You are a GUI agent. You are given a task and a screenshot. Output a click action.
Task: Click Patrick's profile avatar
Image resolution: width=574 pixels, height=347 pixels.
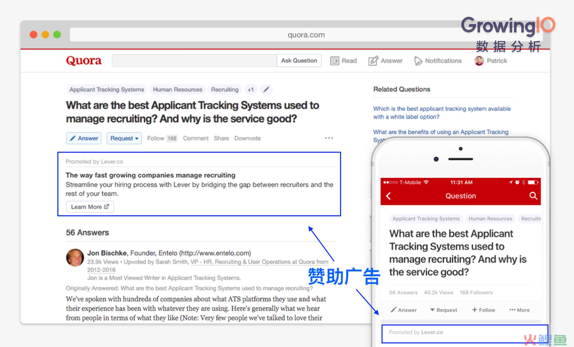pos(479,61)
